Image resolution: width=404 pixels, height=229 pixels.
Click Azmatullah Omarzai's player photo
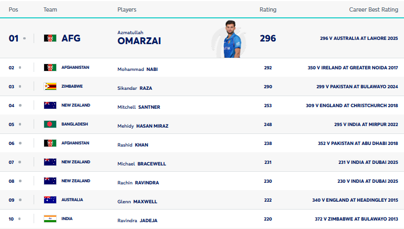tap(229, 39)
